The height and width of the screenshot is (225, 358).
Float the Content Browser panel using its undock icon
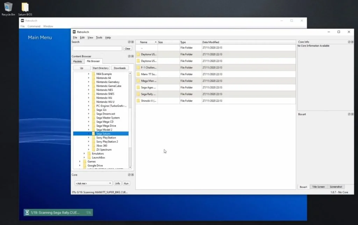coord(129,56)
